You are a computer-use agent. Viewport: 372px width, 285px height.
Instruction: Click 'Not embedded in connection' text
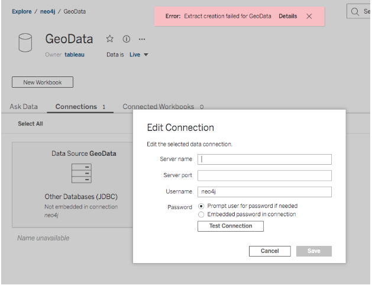point(81,207)
